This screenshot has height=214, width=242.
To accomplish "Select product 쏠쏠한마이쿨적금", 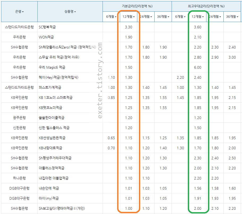I will coord(52,118).
